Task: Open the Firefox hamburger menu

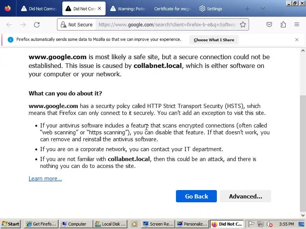Action: coord(297,24)
